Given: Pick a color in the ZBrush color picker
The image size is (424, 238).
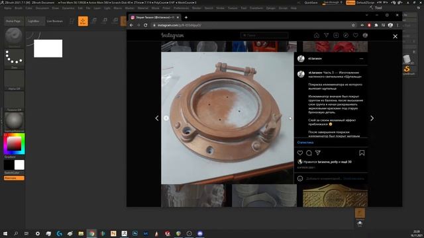Looking at the screenshot, I should pyautogui.click(x=14, y=143).
